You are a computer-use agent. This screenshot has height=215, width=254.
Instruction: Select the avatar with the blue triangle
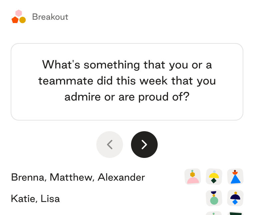pos(235,177)
